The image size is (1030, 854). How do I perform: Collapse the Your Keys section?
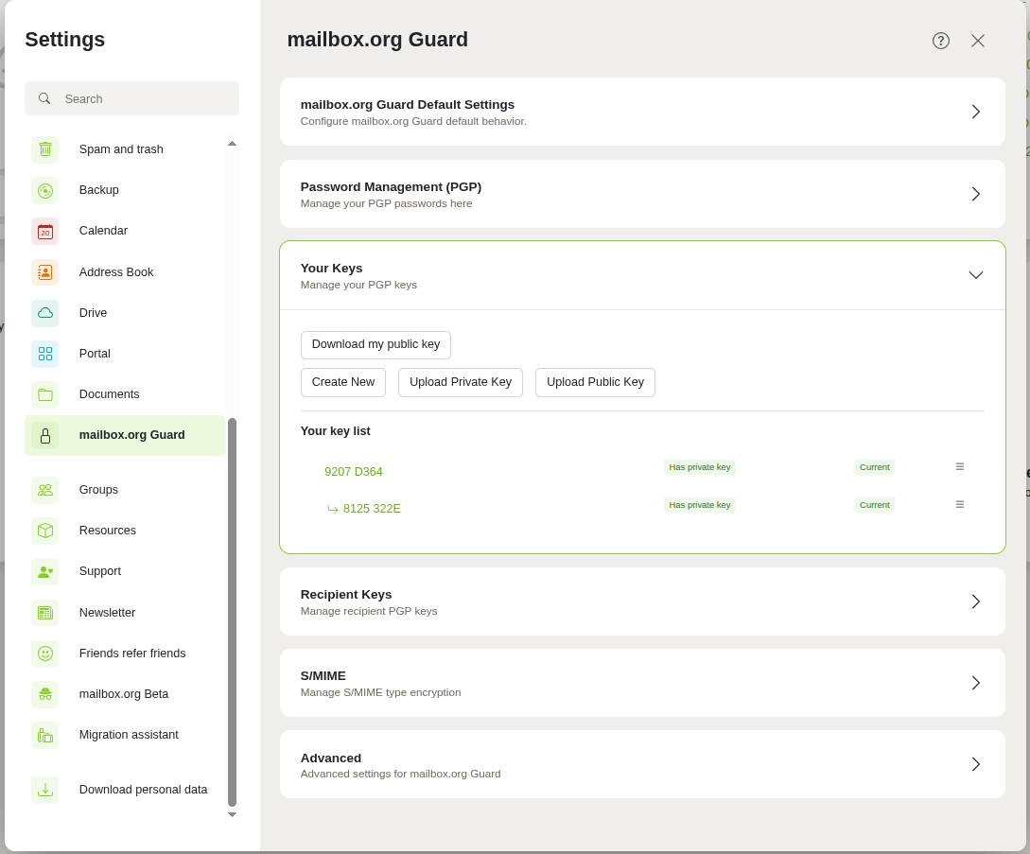click(x=642, y=275)
